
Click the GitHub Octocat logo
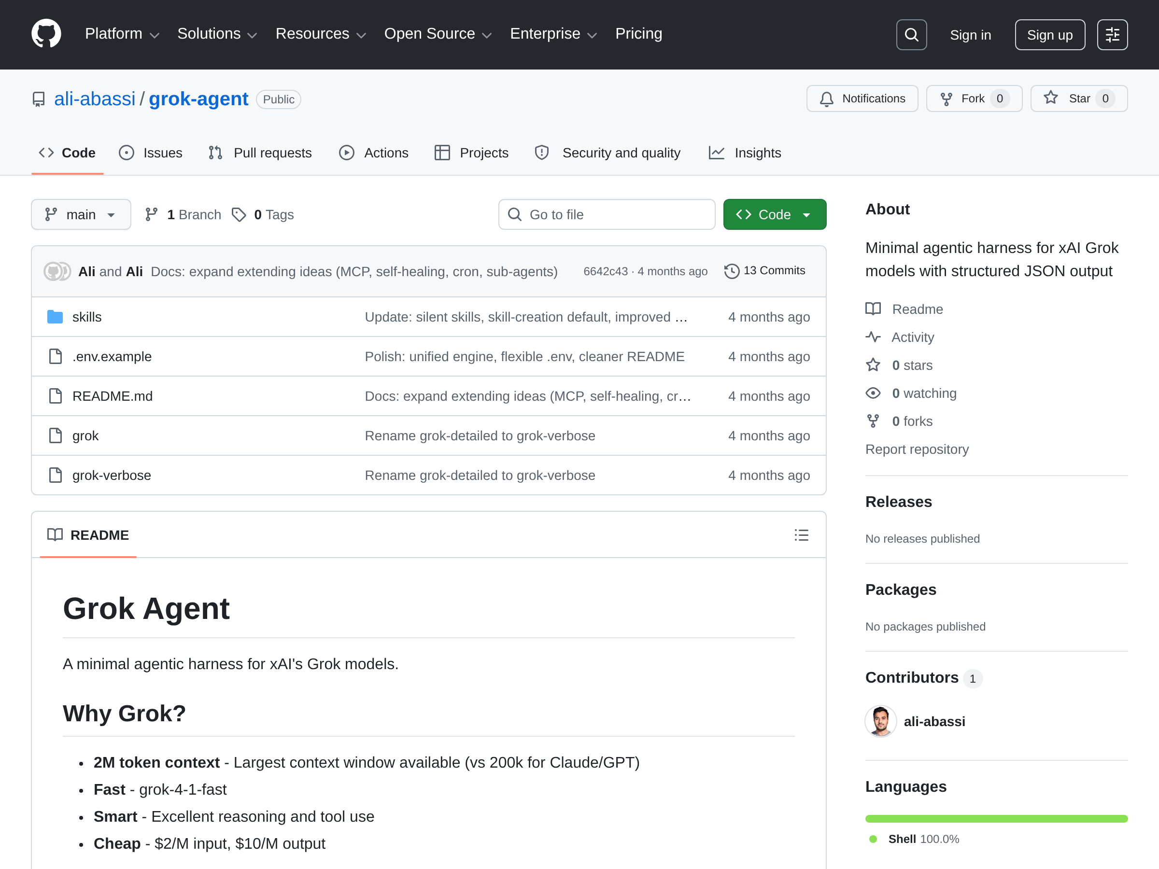pos(46,34)
